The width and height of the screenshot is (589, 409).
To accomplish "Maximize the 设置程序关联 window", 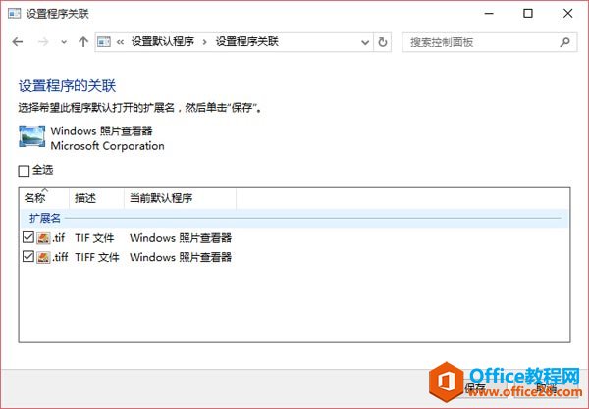I will point(528,14).
